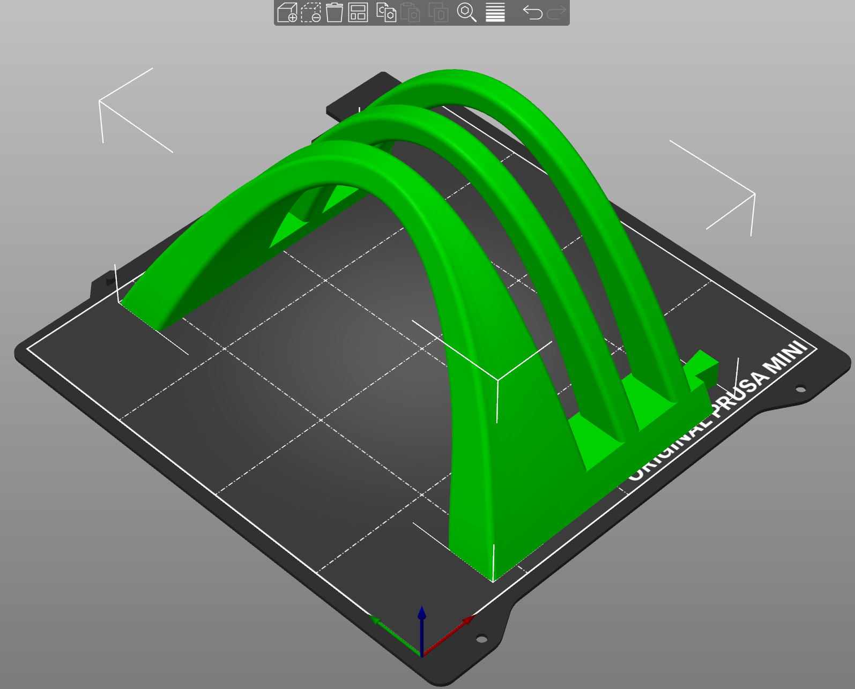Click the Copy icon in toolbar

pos(386,12)
